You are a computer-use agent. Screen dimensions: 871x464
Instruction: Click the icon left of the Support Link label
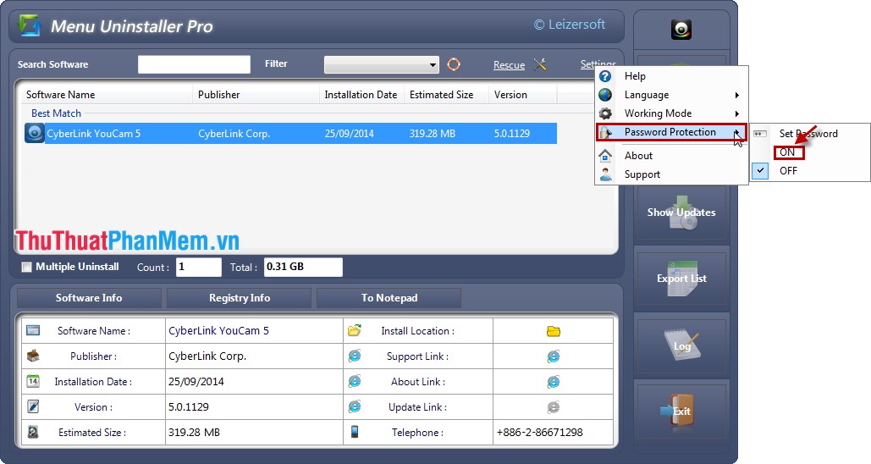tap(355, 356)
